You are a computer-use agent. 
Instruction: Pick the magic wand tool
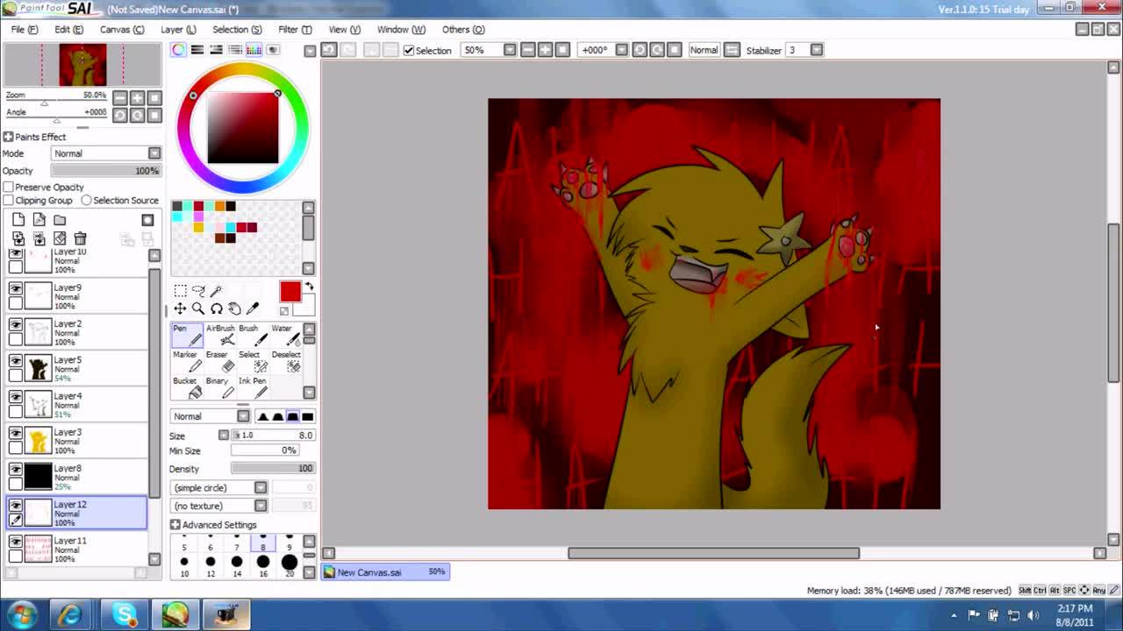pos(216,290)
